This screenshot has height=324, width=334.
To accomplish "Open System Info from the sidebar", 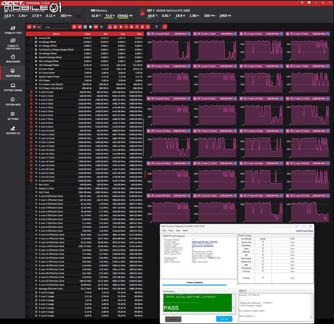I will (x=13, y=102).
